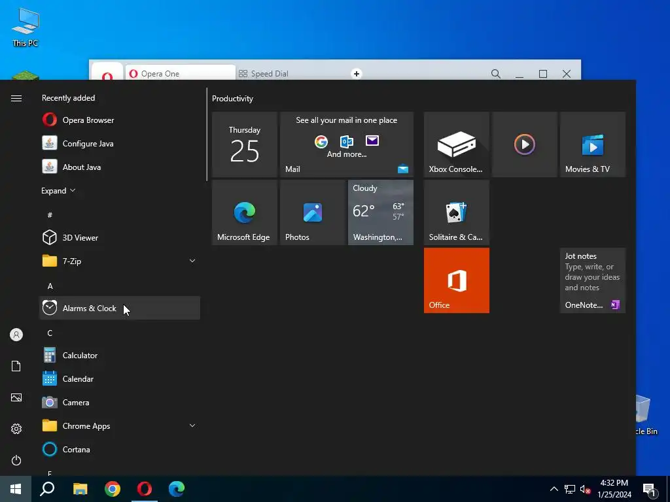Image resolution: width=670 pixels, height=502 pixels.
Task: Expand the Recently added list
Action: [x=58, y=190]
